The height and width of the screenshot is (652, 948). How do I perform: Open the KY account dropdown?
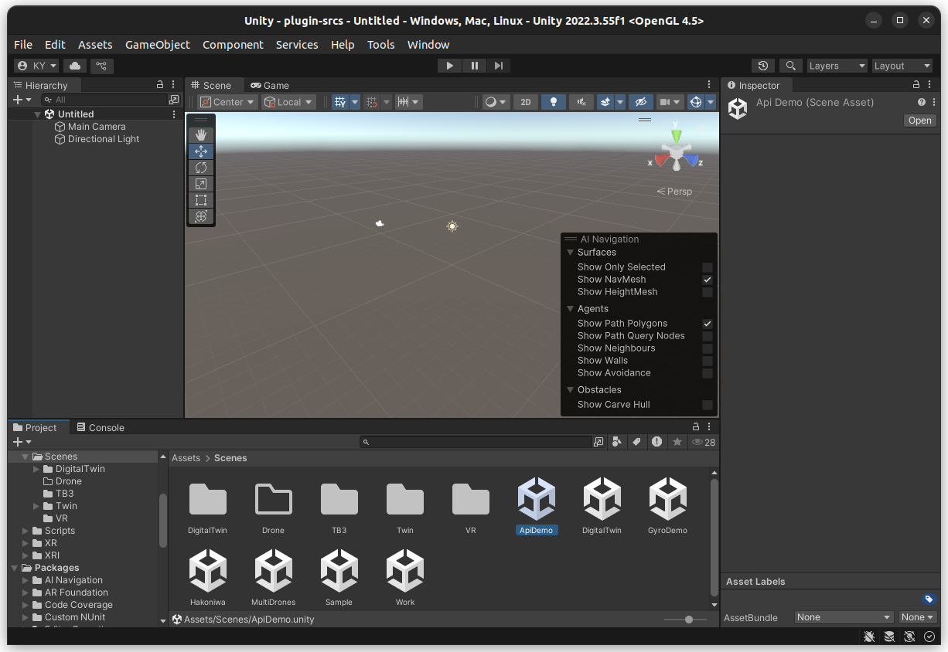(x=37, y=66)
